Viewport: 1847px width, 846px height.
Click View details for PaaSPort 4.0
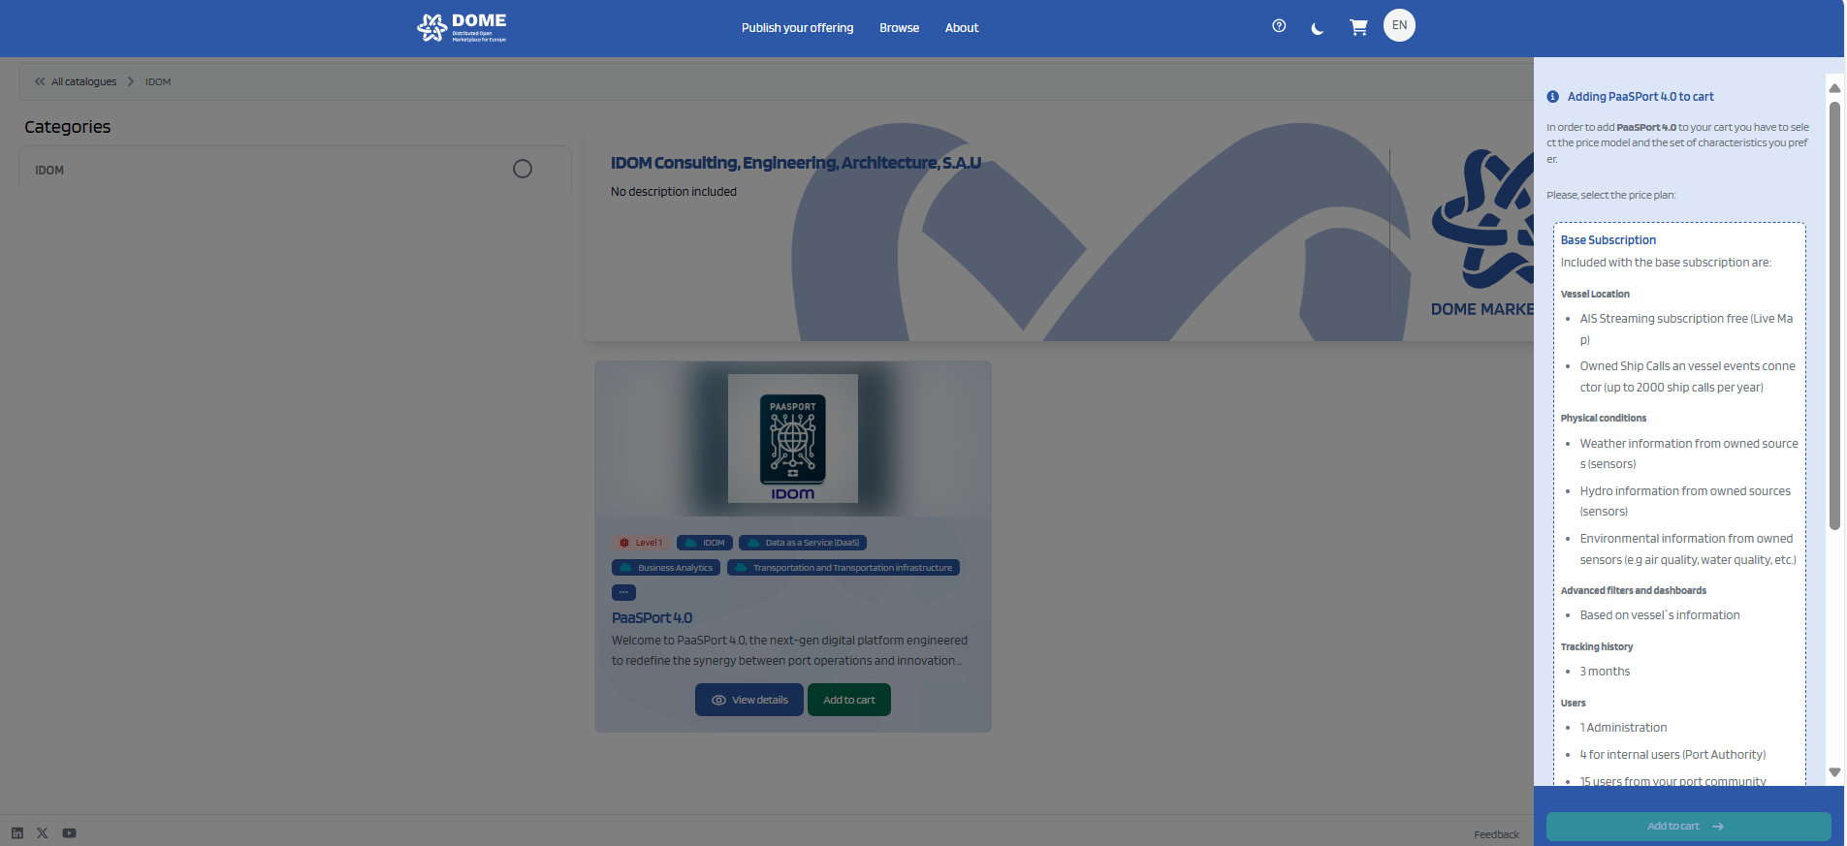[x=748, y=700]
